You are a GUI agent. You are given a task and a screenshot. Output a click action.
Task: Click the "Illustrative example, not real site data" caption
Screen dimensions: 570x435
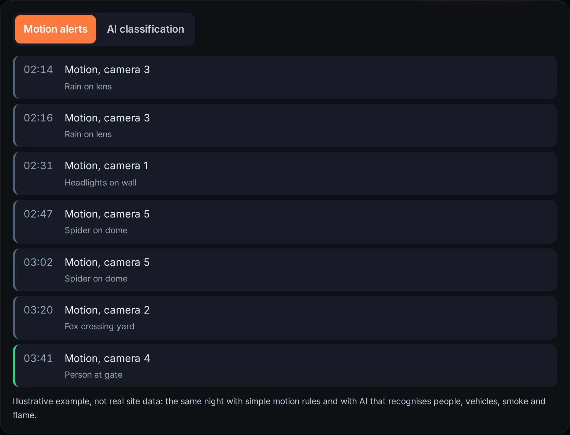[279, 408]
